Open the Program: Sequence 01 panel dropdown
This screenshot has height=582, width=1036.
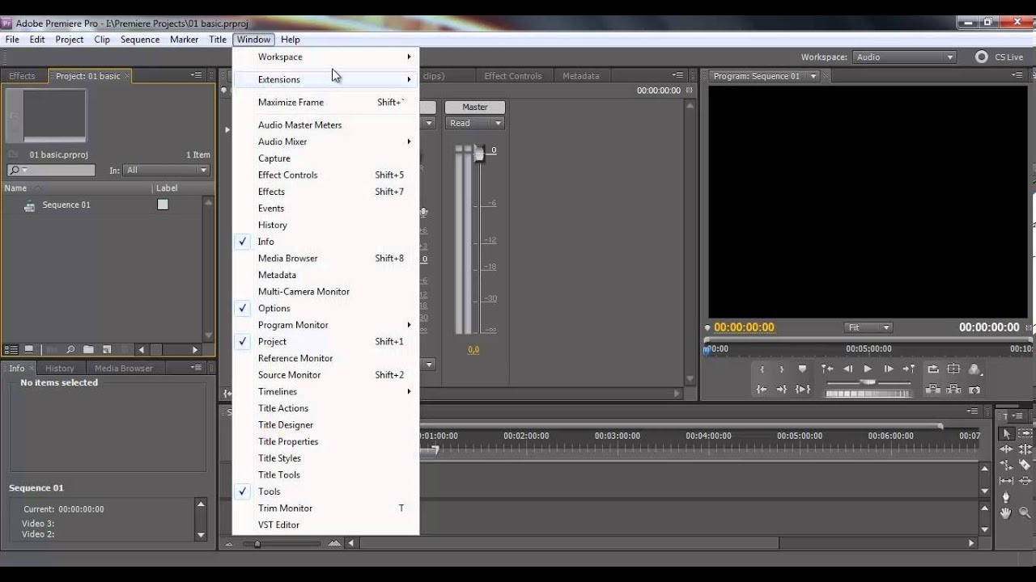coord(813,76)
